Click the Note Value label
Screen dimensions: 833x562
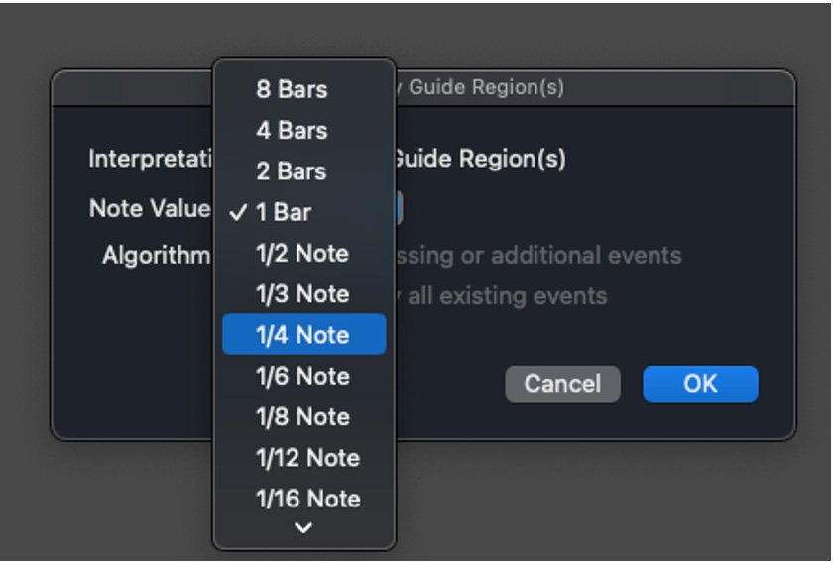coord(150,208)
